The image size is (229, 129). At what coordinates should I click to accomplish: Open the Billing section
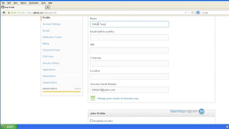click(46, 44)
